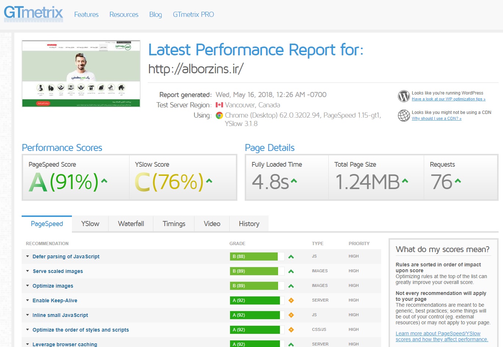Switch to the YSlow tab

(x=90, y=224)
